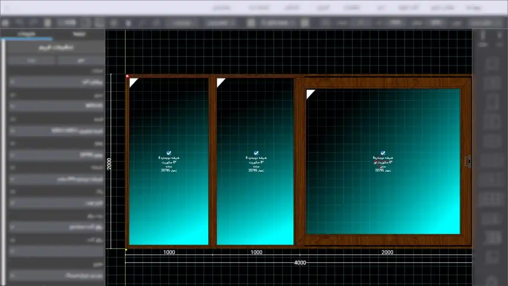Image resolution: width=508 pixels, height=286 pixels.
Task: Select the wooden top rail of the right sash
Action: point(383,83)
